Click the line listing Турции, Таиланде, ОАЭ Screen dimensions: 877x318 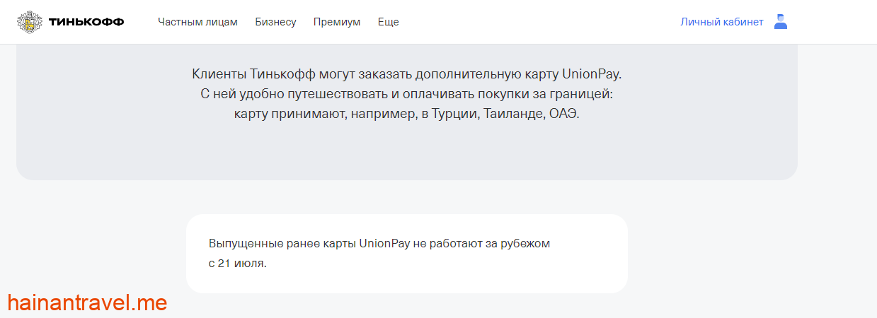[406, 114]
